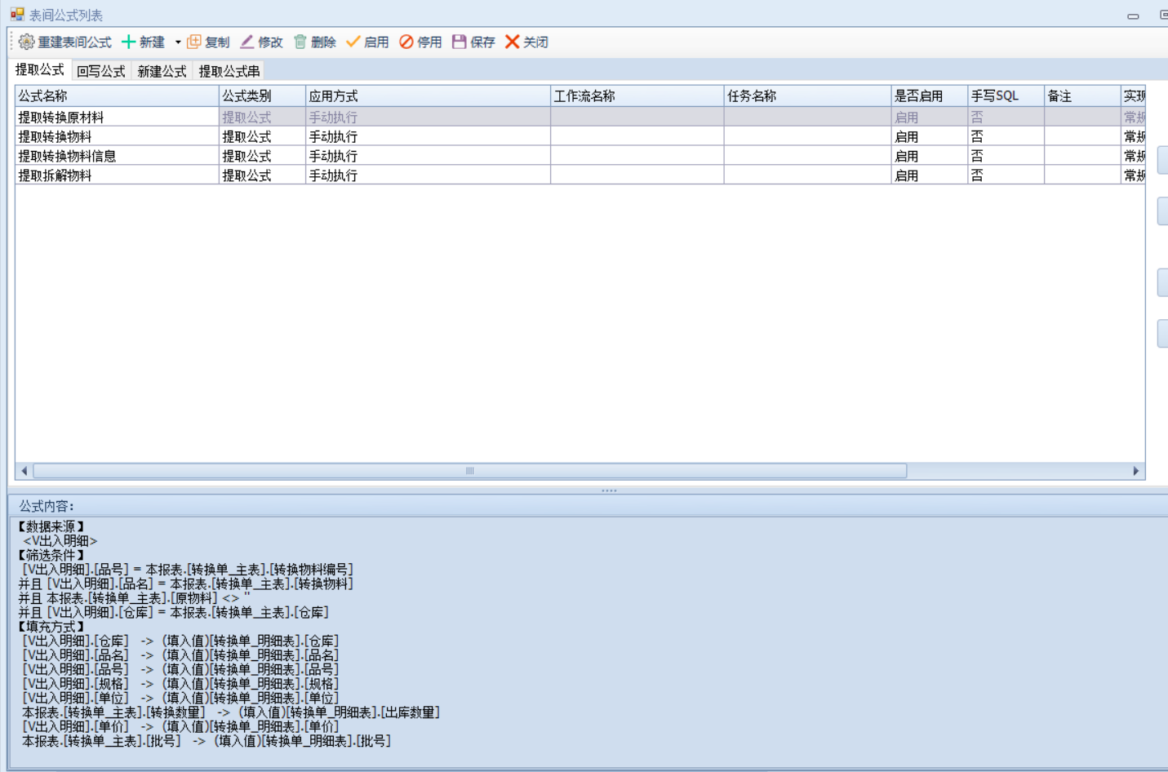
Task: Click the 启用 checkmark icon
Action: [353, 42]
